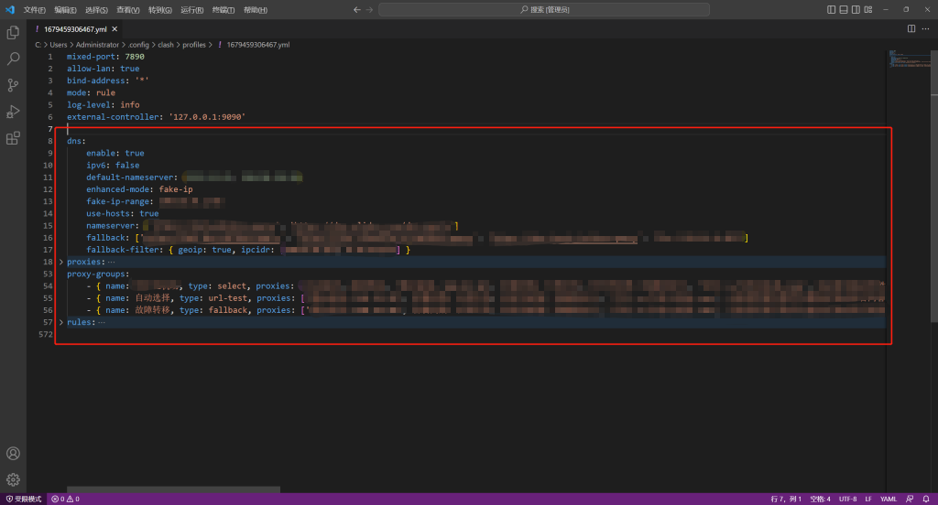Screen dimensions: 938x505
Task: Change encoding via UTF-8
Action: coord(847,499)
